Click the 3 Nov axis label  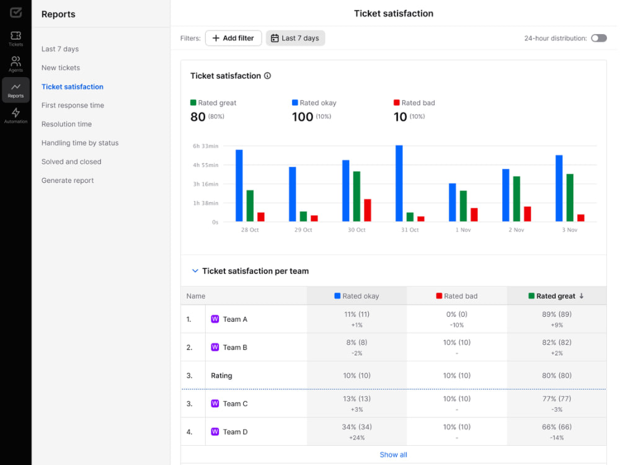coord(570,230)
